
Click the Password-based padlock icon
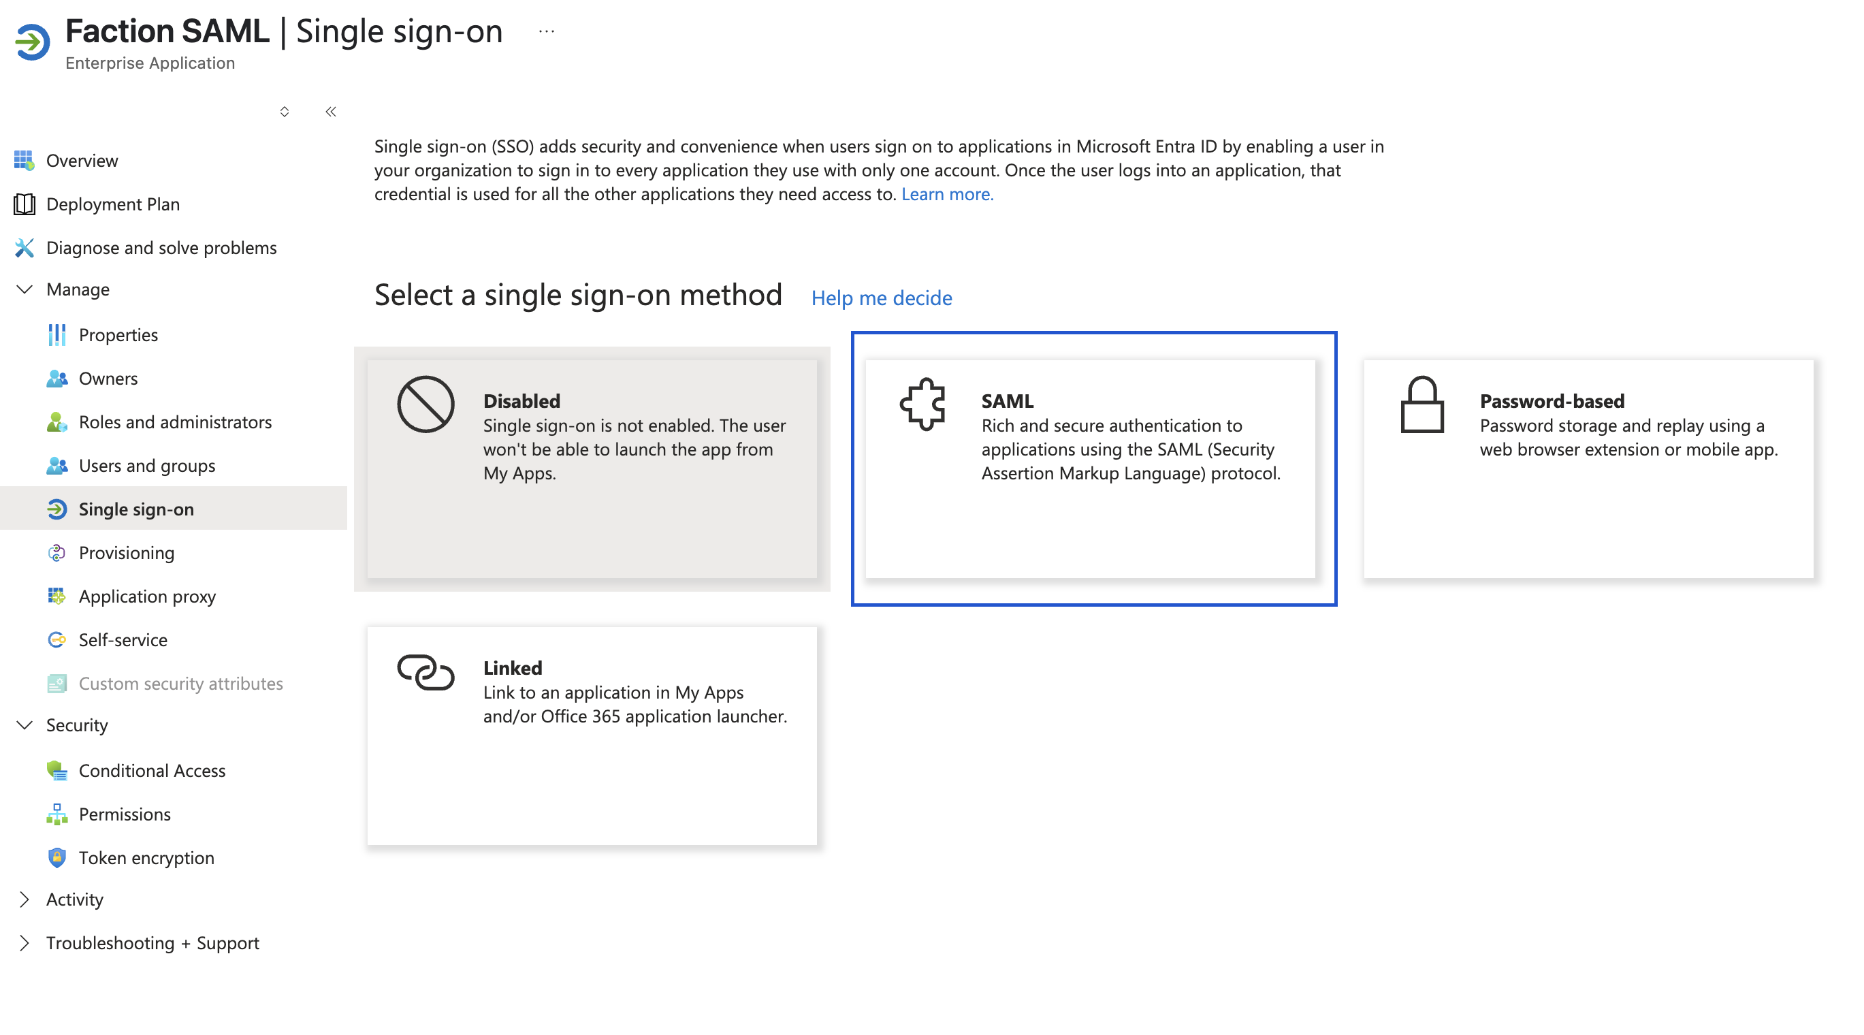pos(1422,404)
